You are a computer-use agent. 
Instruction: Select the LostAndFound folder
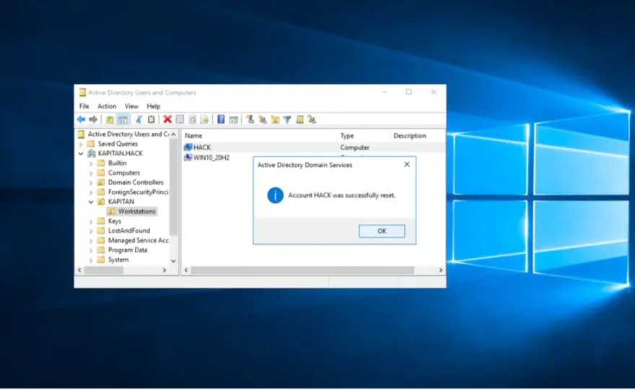coord(128,230)
